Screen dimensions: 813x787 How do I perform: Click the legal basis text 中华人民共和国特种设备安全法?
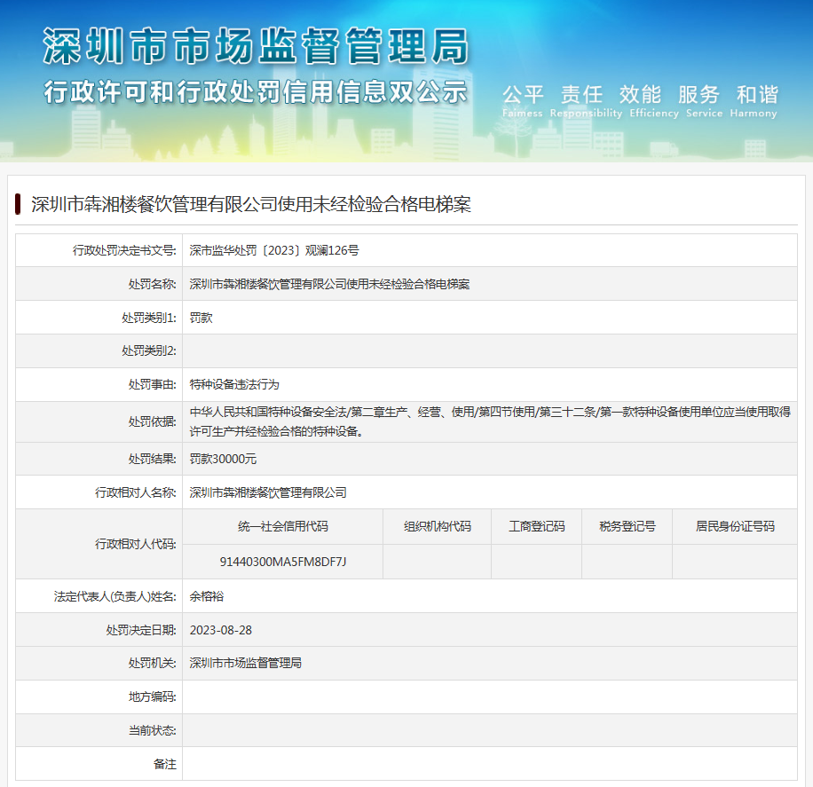point(268,413)
